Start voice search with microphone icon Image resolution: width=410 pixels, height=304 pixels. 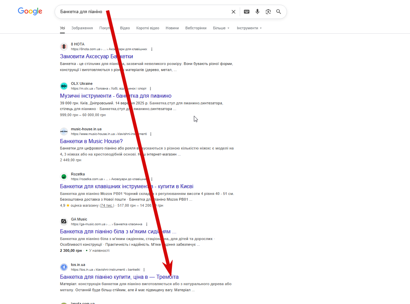tap(258, 12)
